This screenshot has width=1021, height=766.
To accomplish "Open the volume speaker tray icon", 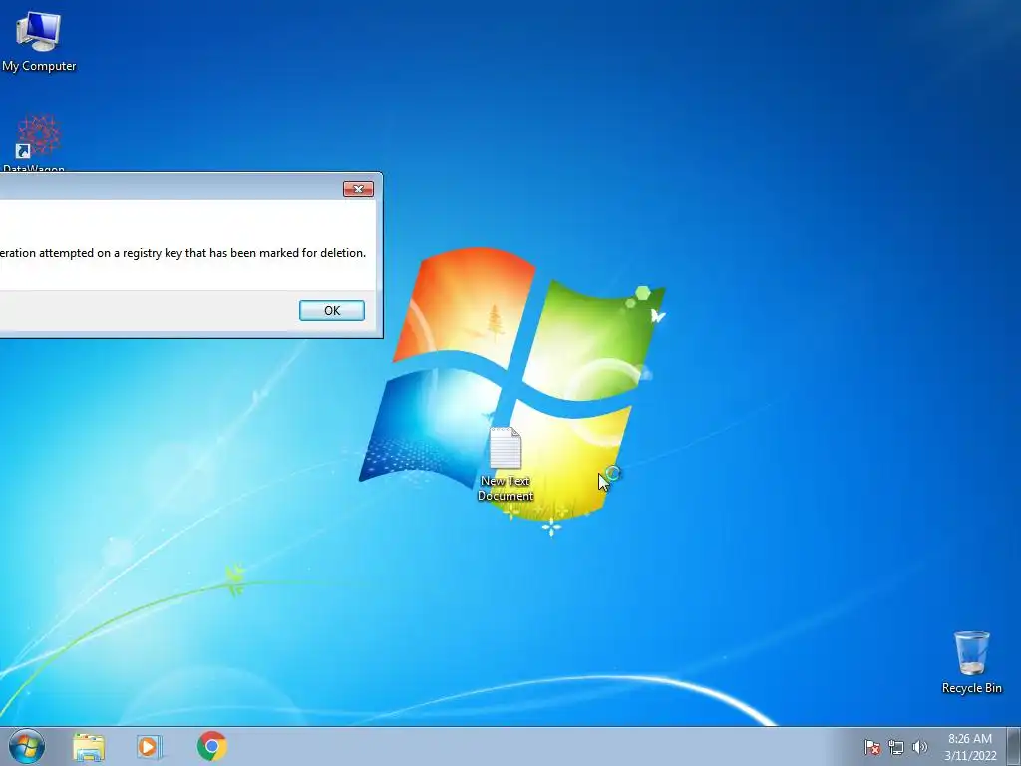I will click(919, 747).
